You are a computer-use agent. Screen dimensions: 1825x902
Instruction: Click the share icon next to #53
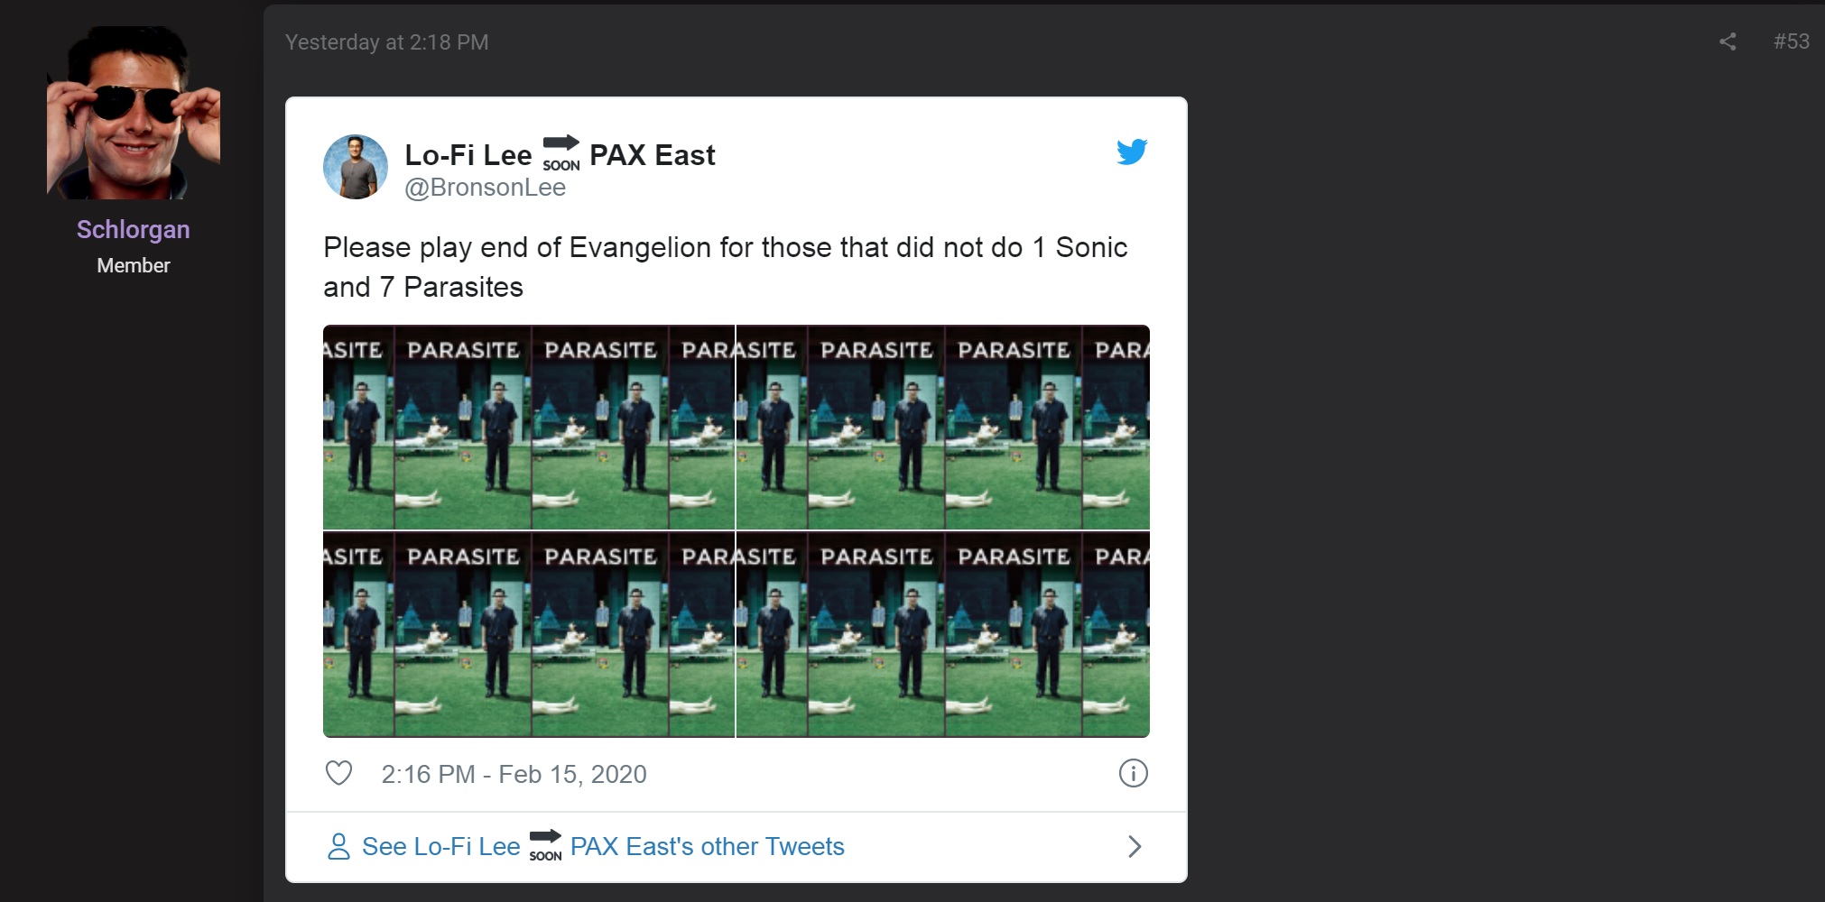click(x=1728, y=41)
